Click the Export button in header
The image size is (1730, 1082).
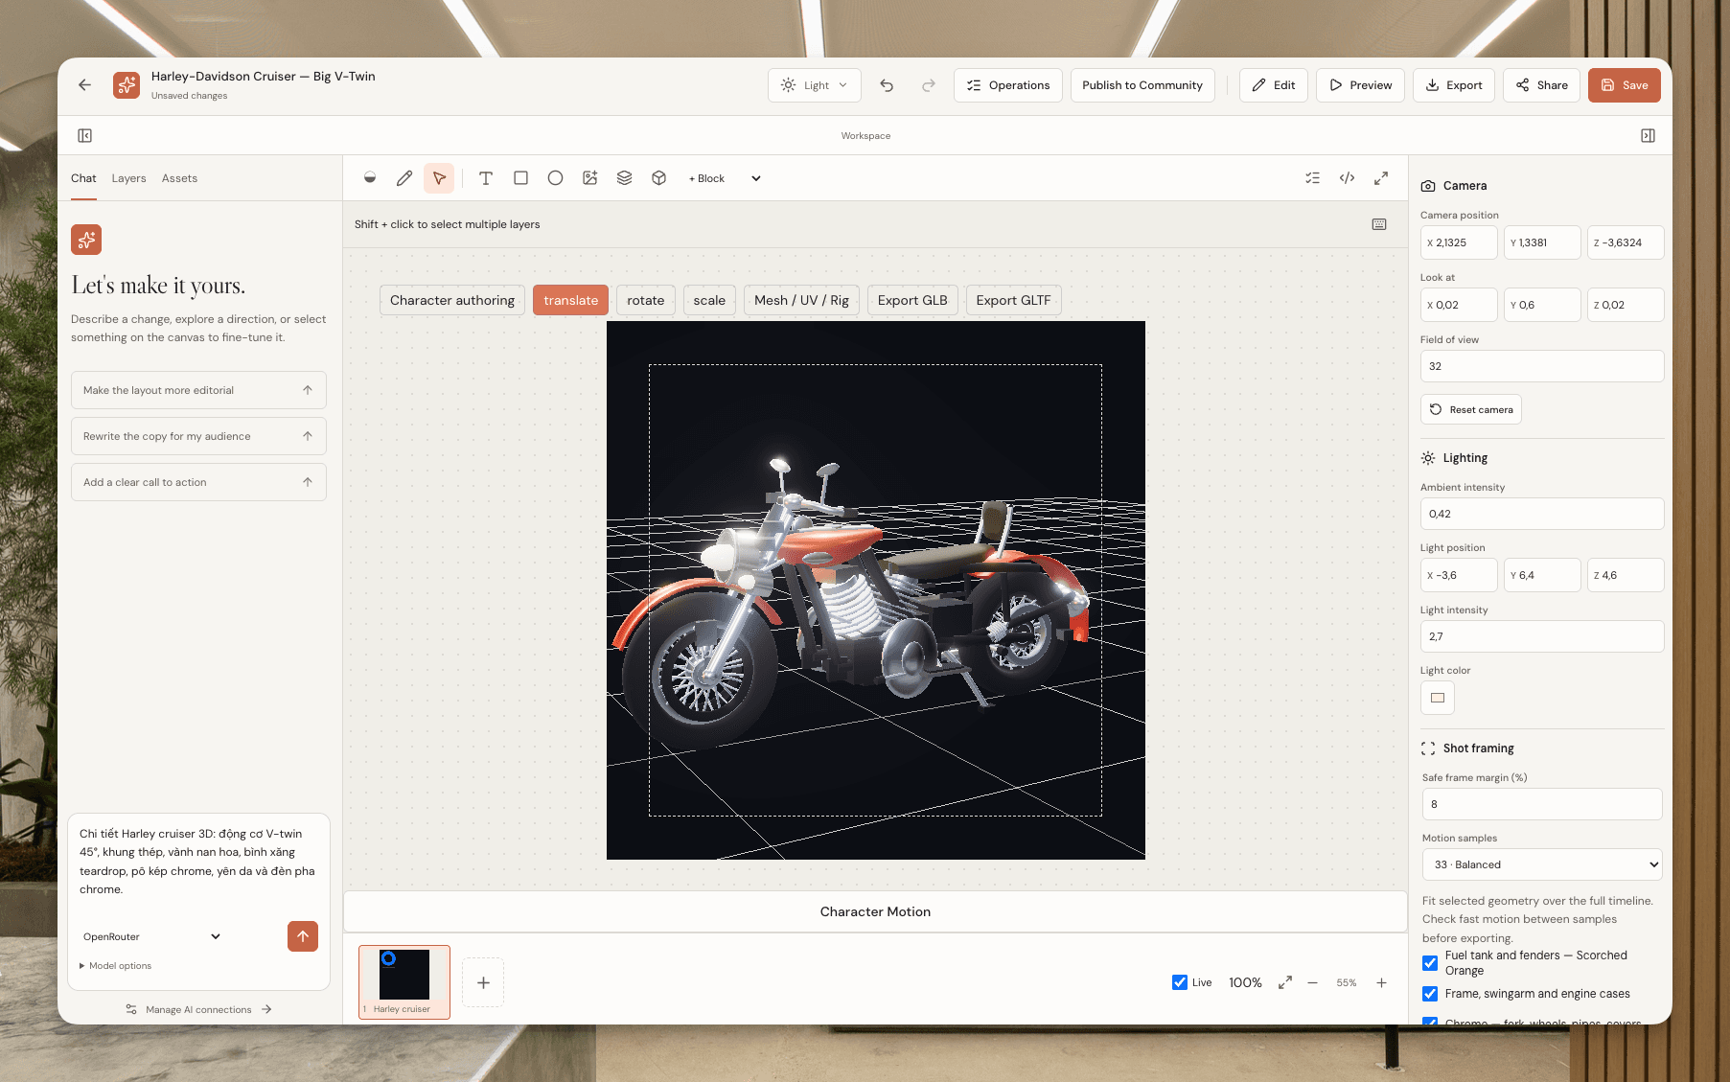pos(1455,85)
